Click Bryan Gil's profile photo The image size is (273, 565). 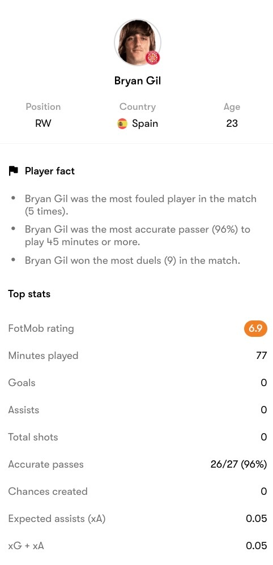138,42
